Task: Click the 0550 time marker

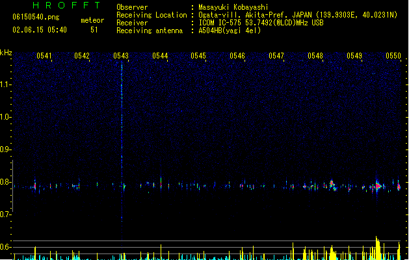Action: [x=393, y=56]
